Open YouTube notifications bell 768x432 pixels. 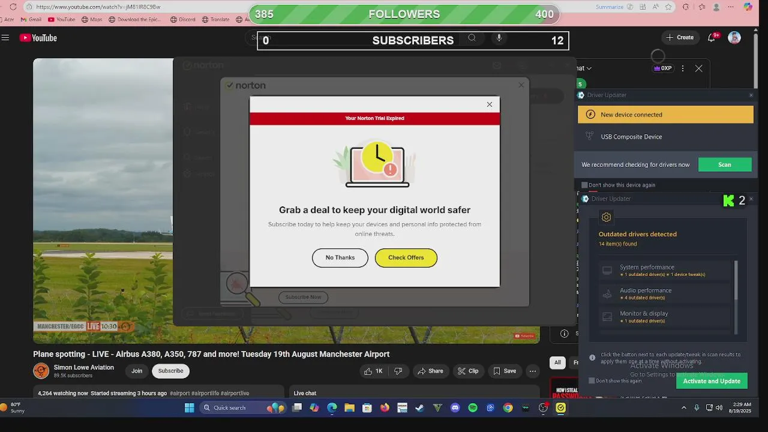(x=712, y=37)
